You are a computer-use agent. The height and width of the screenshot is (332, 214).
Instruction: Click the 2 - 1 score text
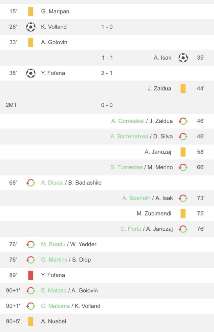[107, 73]
